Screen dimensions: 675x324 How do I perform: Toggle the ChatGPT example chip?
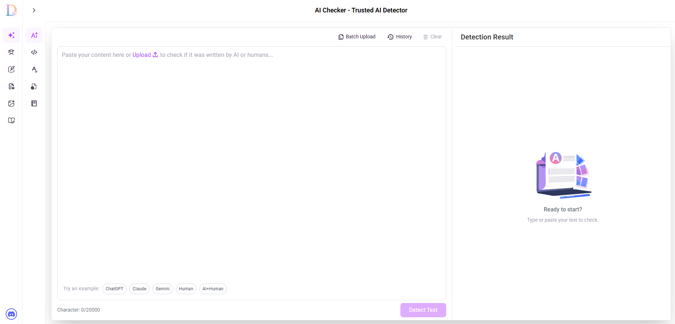[x=114, y=289]
